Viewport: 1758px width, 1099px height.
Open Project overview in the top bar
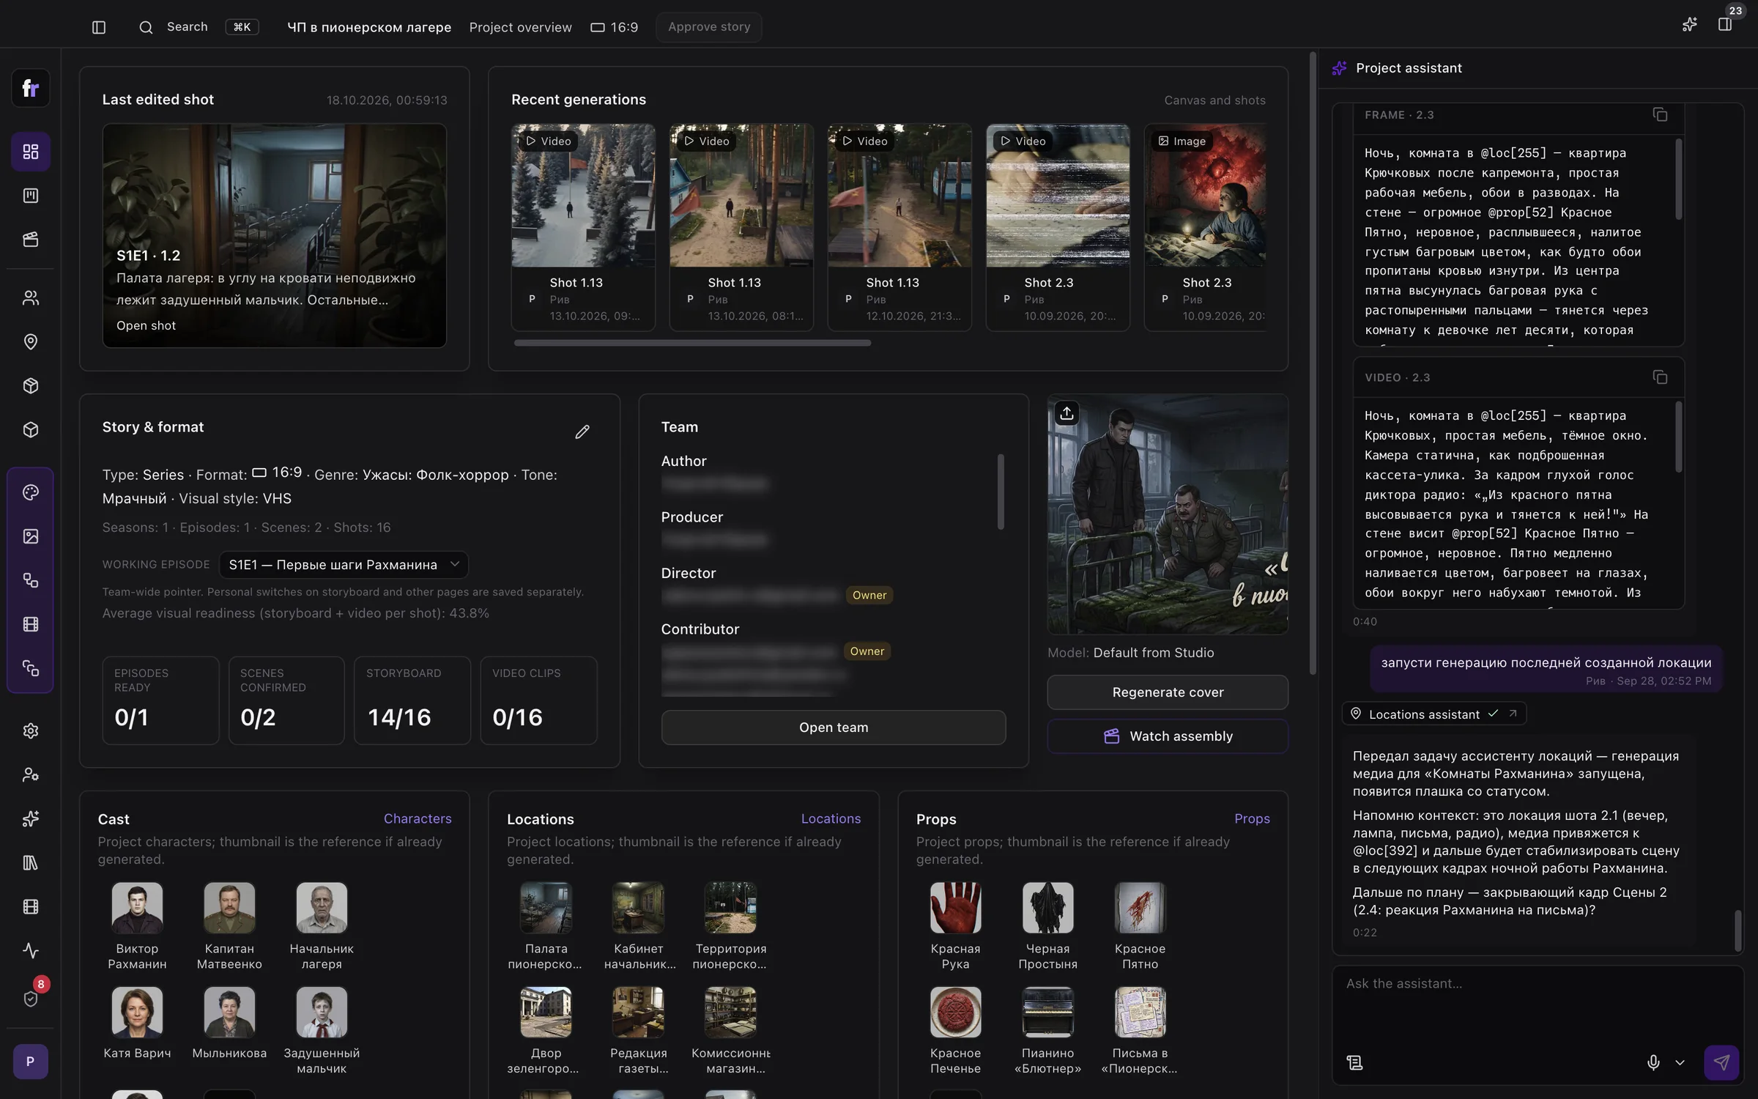[x=520, y=27]
